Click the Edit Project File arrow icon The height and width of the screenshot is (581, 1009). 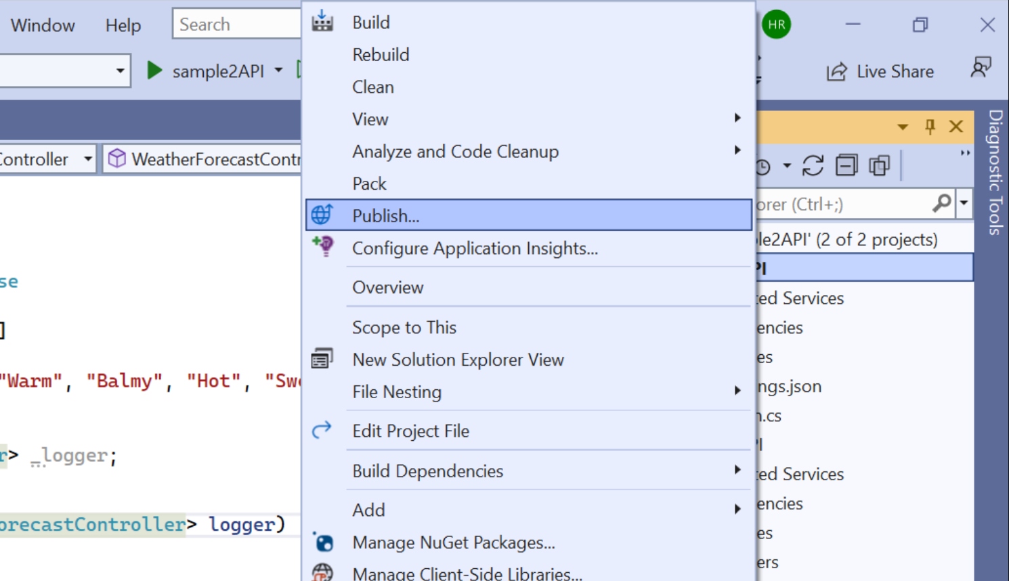coord(322,429)
